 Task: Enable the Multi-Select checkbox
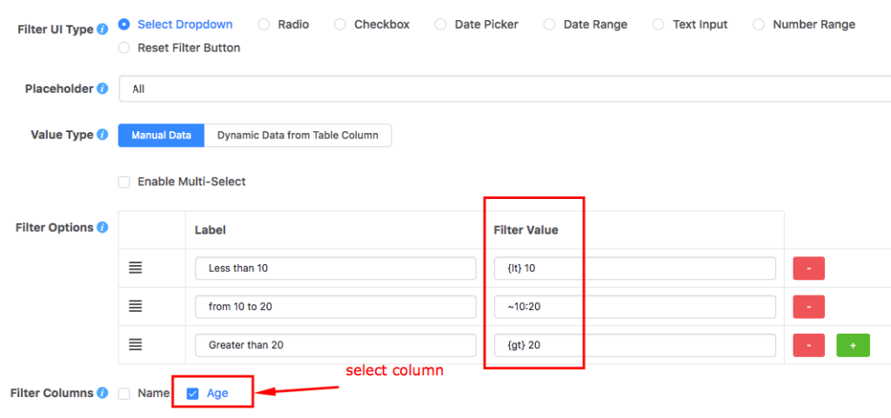tap(124, 182)
